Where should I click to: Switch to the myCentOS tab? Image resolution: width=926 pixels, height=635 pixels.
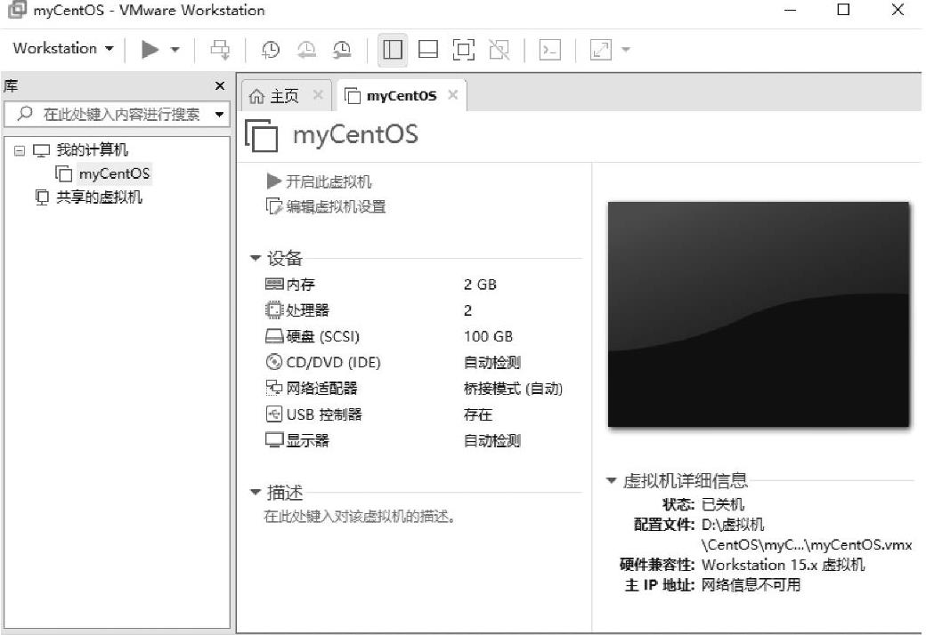401,95
